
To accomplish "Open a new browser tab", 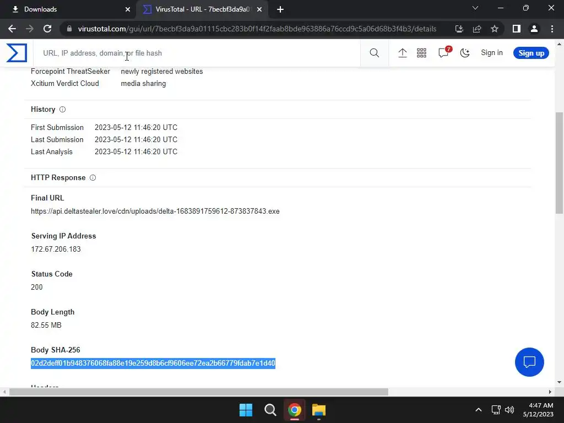I will [x=280, y=9].
